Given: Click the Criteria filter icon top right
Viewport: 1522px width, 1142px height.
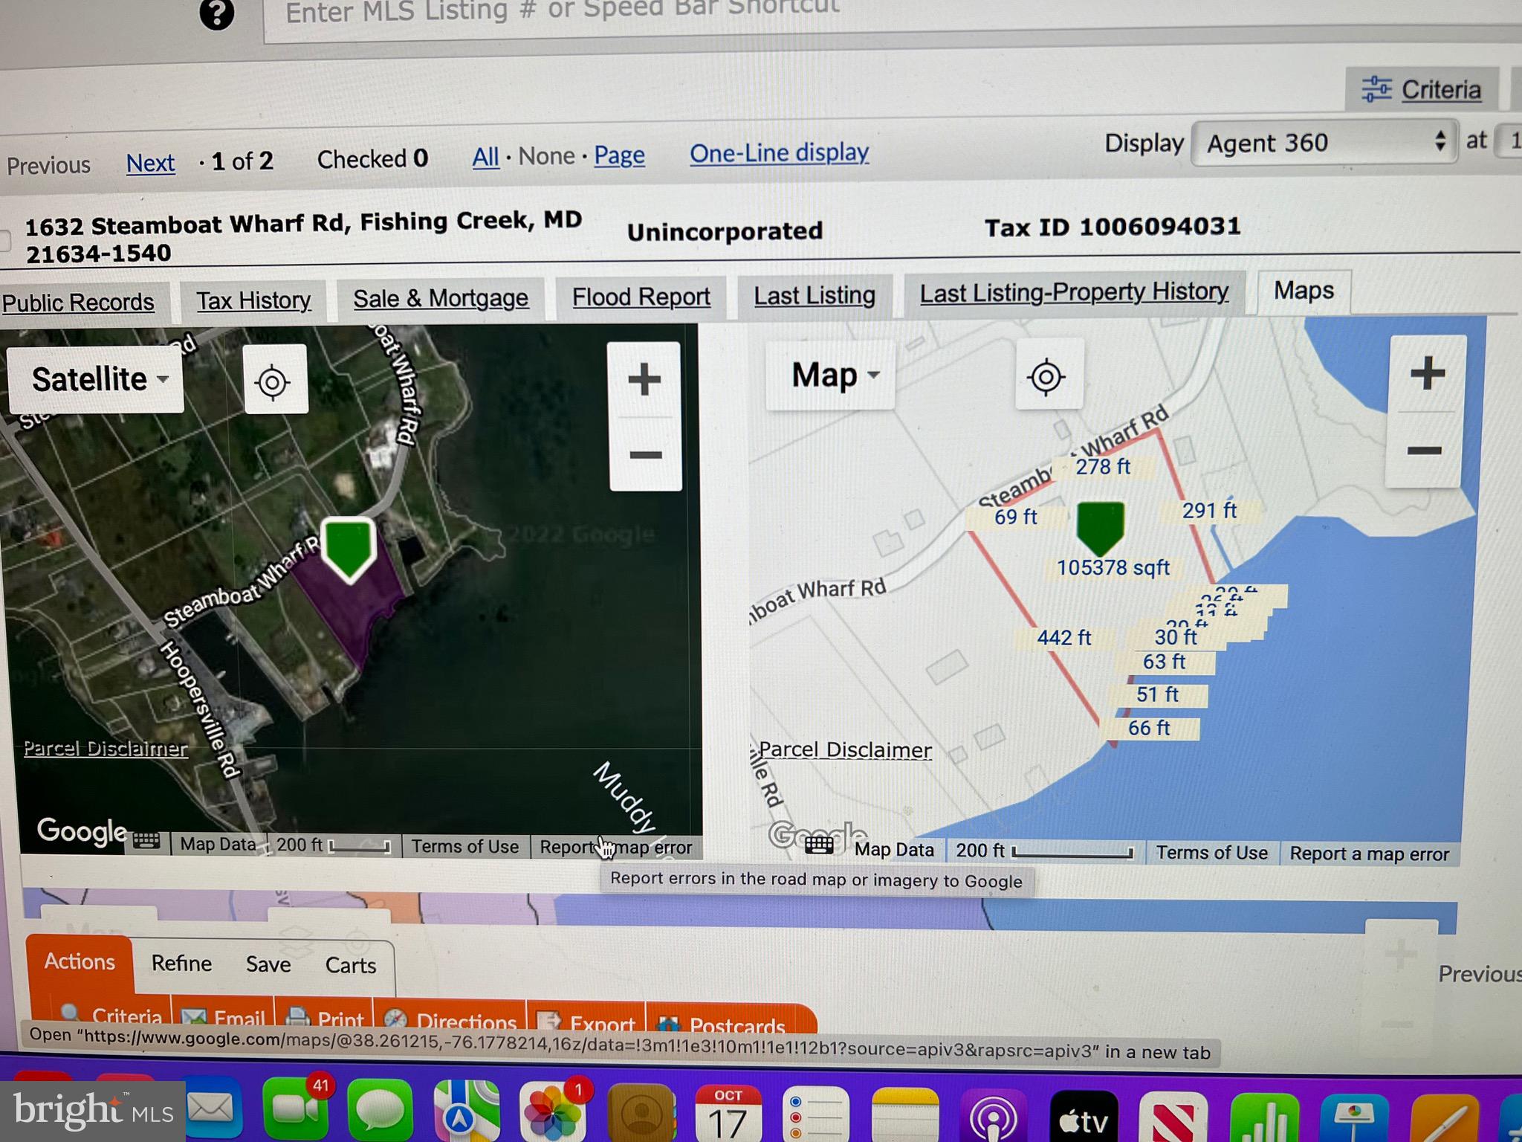Looking at the screenshot, I should (1379, 88).
